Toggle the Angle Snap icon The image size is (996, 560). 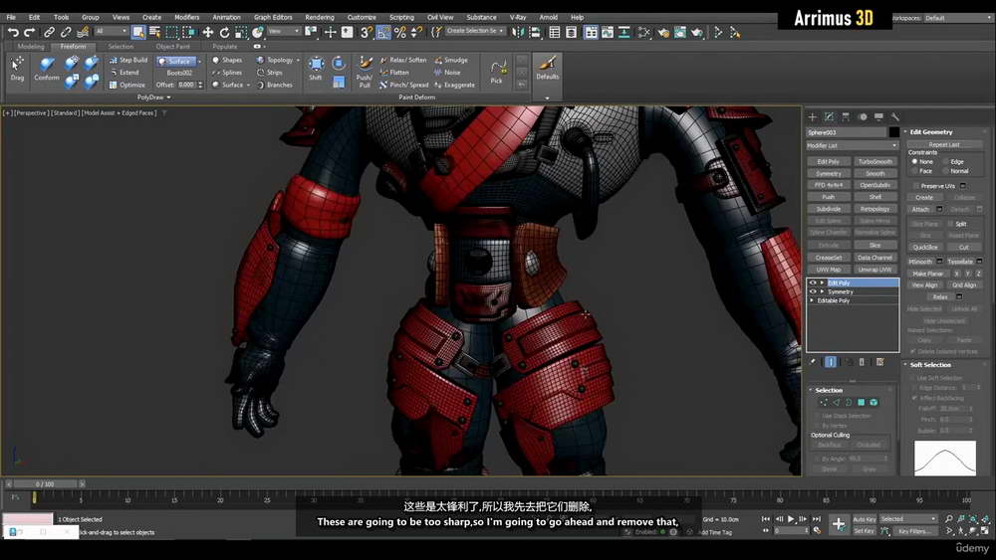click(383, 32)
